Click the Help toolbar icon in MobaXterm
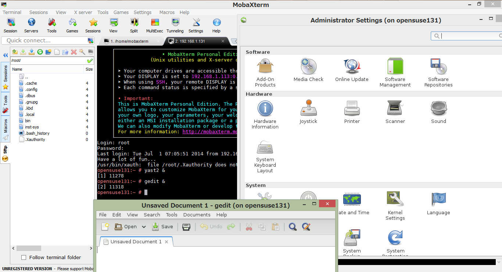The image size is (502, 272). 216,25
